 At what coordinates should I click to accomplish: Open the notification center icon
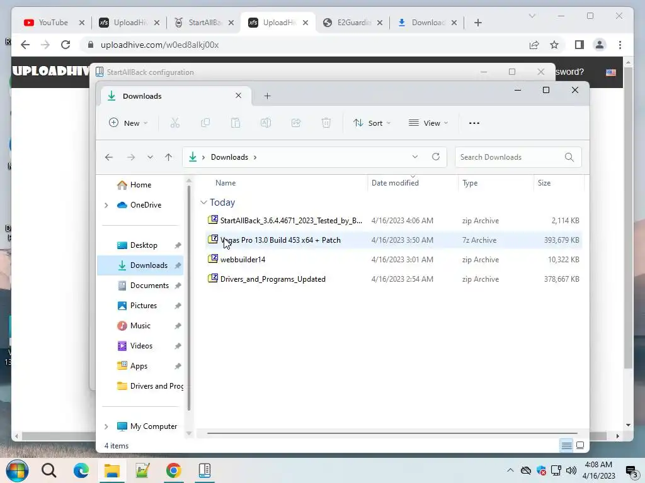tap(631, 470)
